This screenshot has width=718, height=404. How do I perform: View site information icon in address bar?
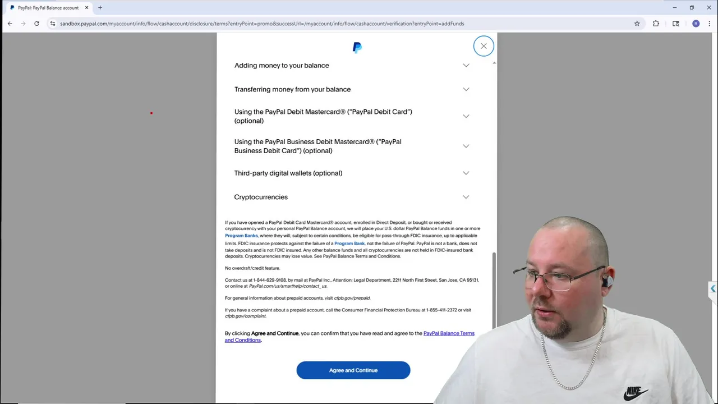click(x=53, y=24)
